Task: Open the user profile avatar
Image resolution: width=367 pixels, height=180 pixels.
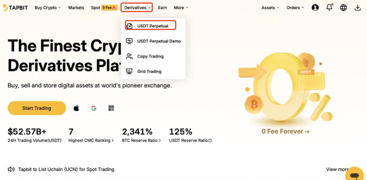Action: (315, 7)
